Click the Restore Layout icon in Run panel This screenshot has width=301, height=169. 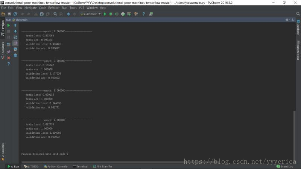[9, 45]
